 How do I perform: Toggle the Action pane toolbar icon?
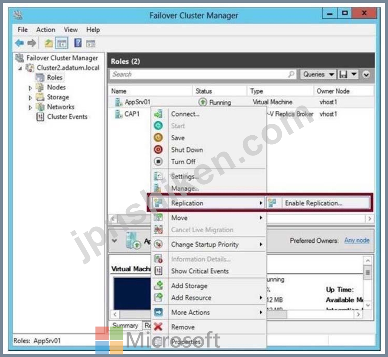[91, 44]
